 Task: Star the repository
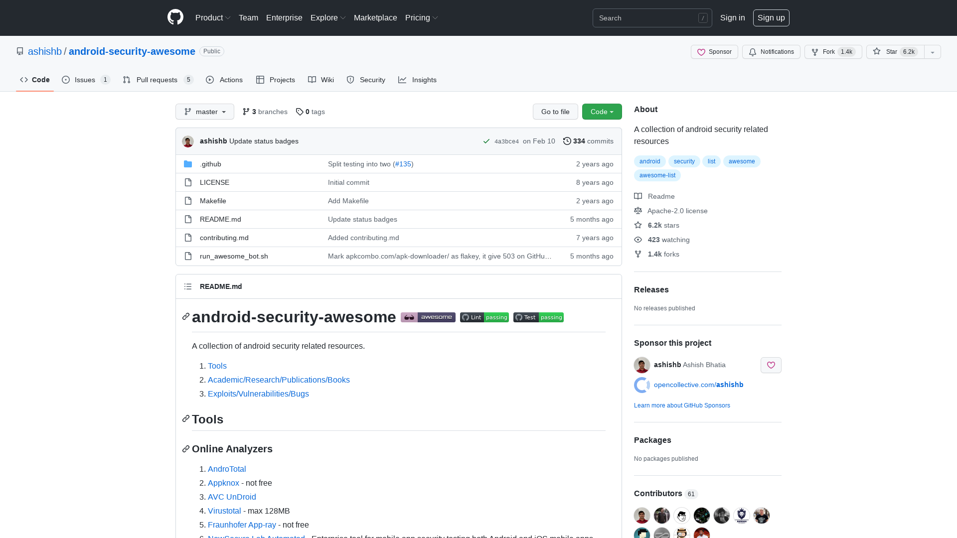tap(895, 52)
